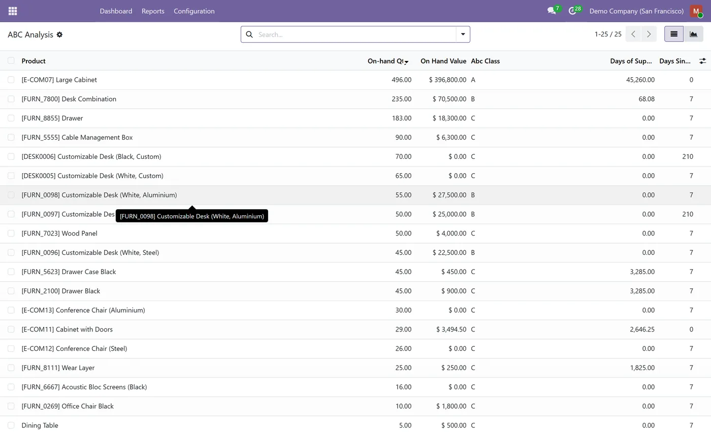Open the Large Cabinet product row
This screenshot has height=432, width=711.
click(355, 80)
